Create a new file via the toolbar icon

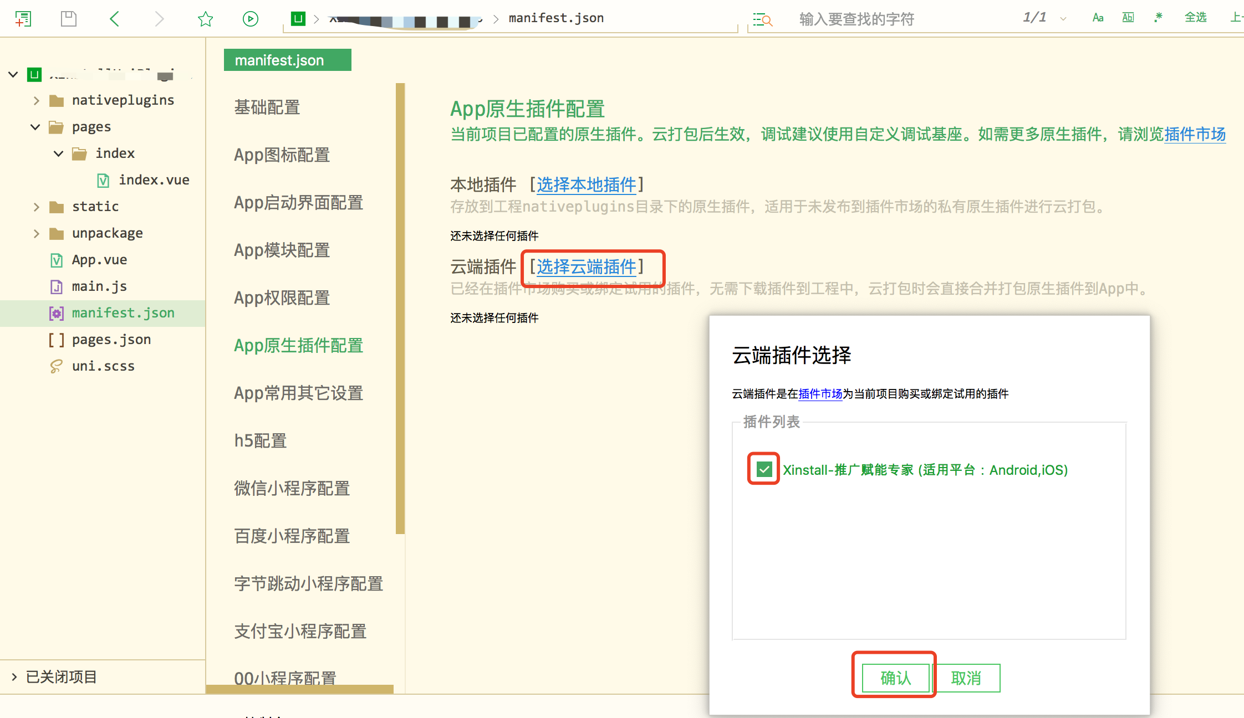pos(23,18)
